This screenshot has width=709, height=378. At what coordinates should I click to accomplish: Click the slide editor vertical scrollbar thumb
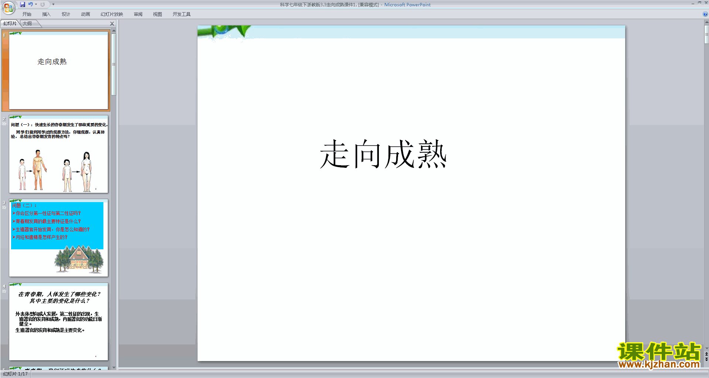coord(706,35)
